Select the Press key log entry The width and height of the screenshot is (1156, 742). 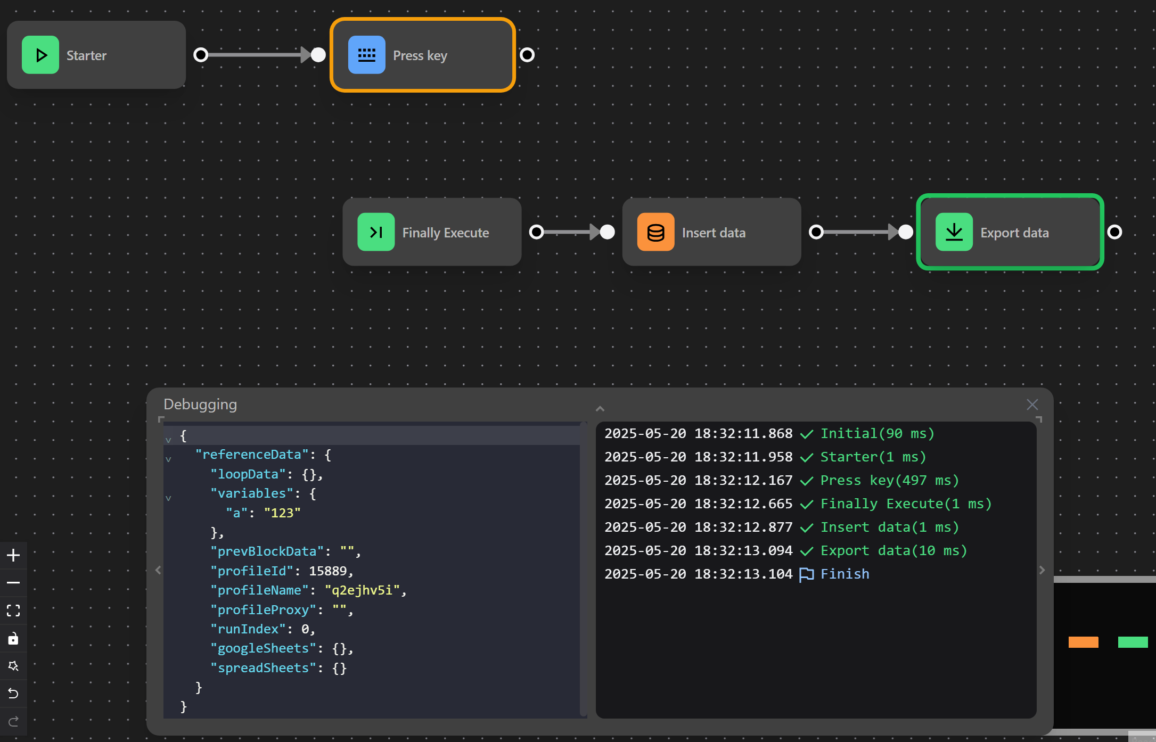888,481
